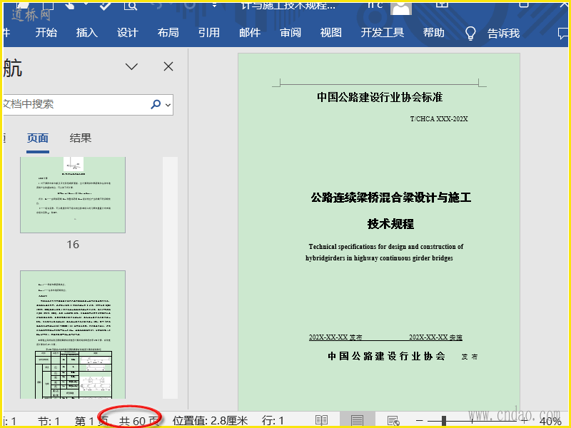
Task: Click the 节: 1 section indicator
Action: [49, 421]
